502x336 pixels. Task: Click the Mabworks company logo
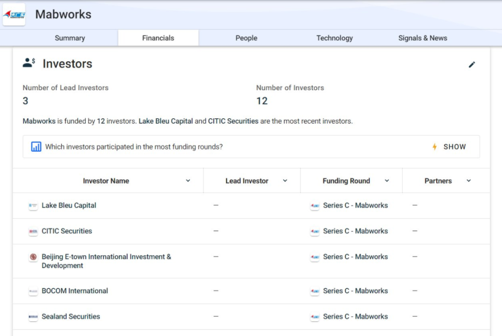point(14,14)
